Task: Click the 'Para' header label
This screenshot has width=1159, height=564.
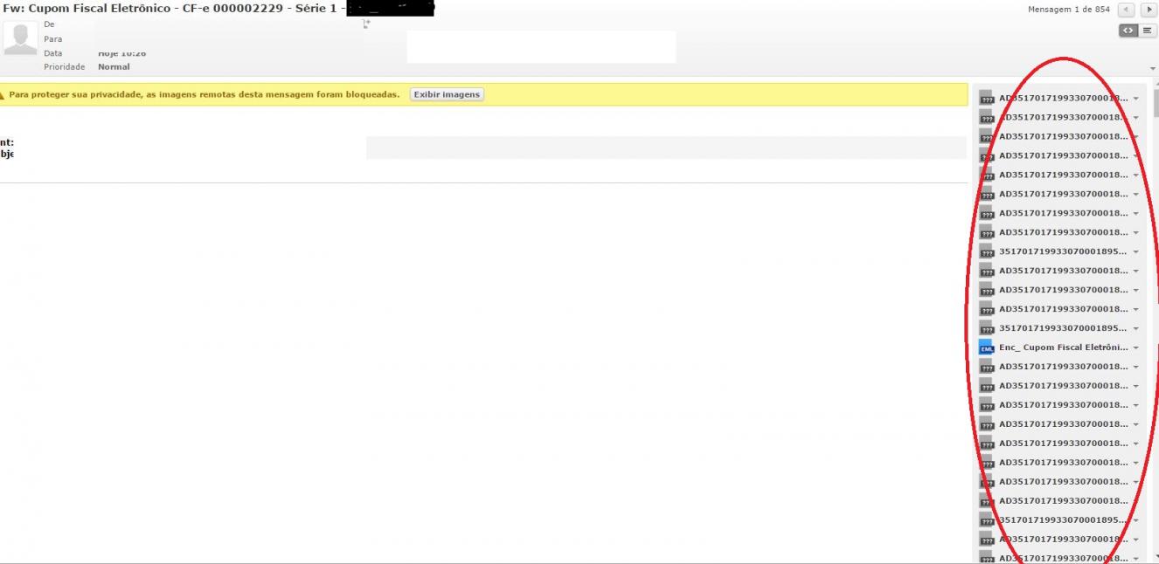Action: 52,39
